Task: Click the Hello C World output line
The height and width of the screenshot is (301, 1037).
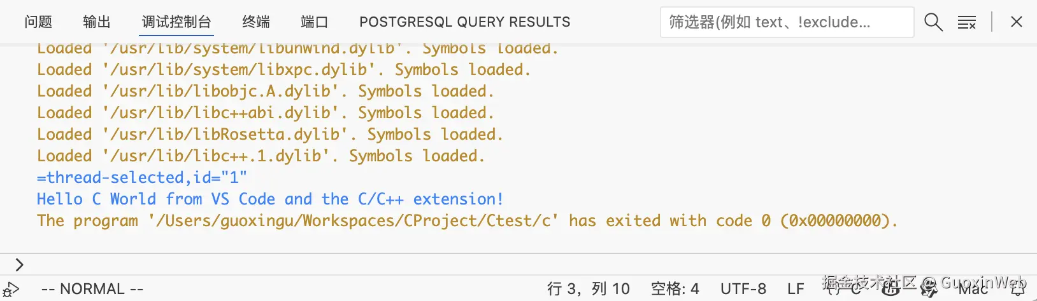Action: point(270,199)
